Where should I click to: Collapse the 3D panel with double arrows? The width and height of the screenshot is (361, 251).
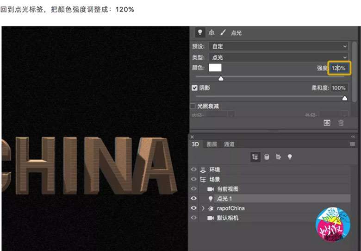[x=353, y=137]
